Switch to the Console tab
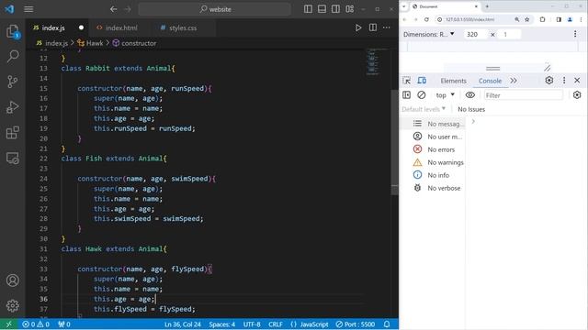Image resolution: width=588 pixels, height=330 pixels. (x=490, y=81)
